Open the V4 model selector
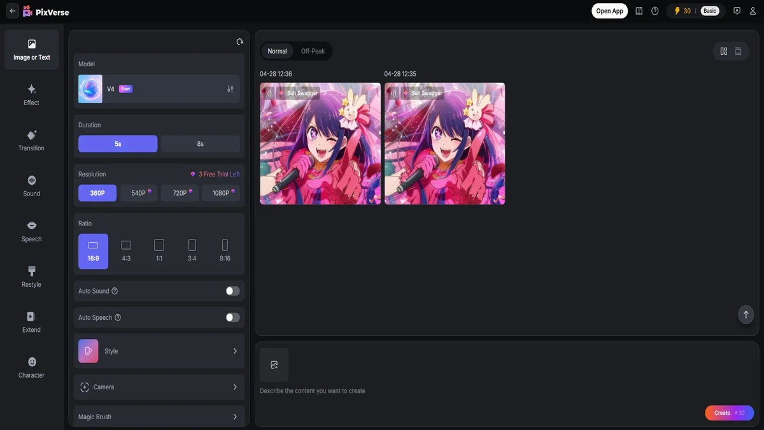Screen dimensions: 764x430 (159, 89)
